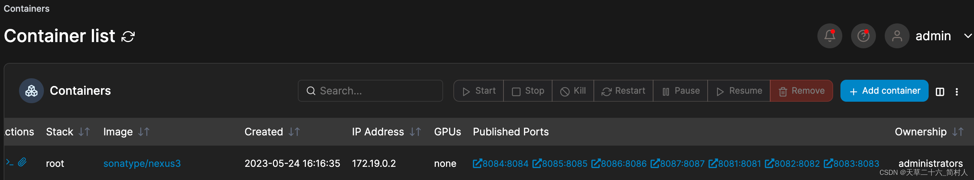Click the Restart button
This screenshot has height=180, width=974.
click(x=623, y=91)
